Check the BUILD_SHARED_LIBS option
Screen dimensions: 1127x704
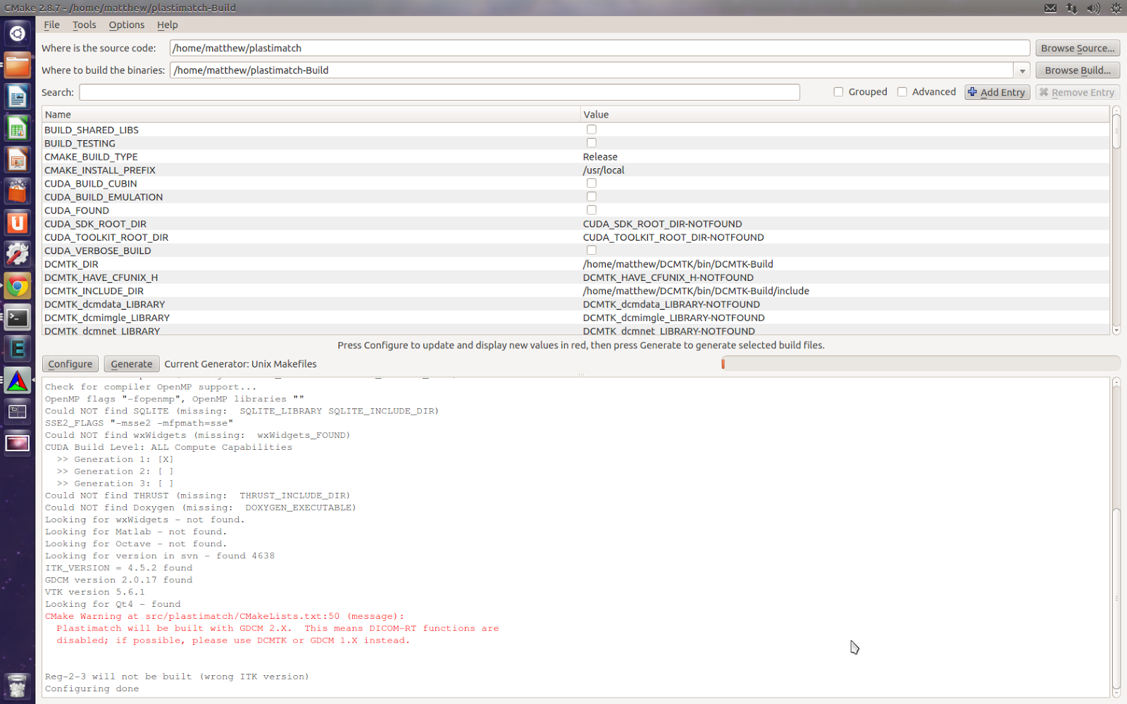coord(592,130)
